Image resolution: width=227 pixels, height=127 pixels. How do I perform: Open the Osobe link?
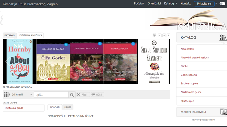[x=184, y=66]
